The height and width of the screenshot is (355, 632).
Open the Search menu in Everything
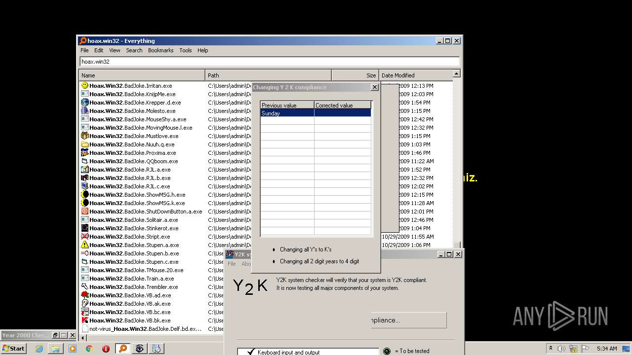tap(134, 50)
